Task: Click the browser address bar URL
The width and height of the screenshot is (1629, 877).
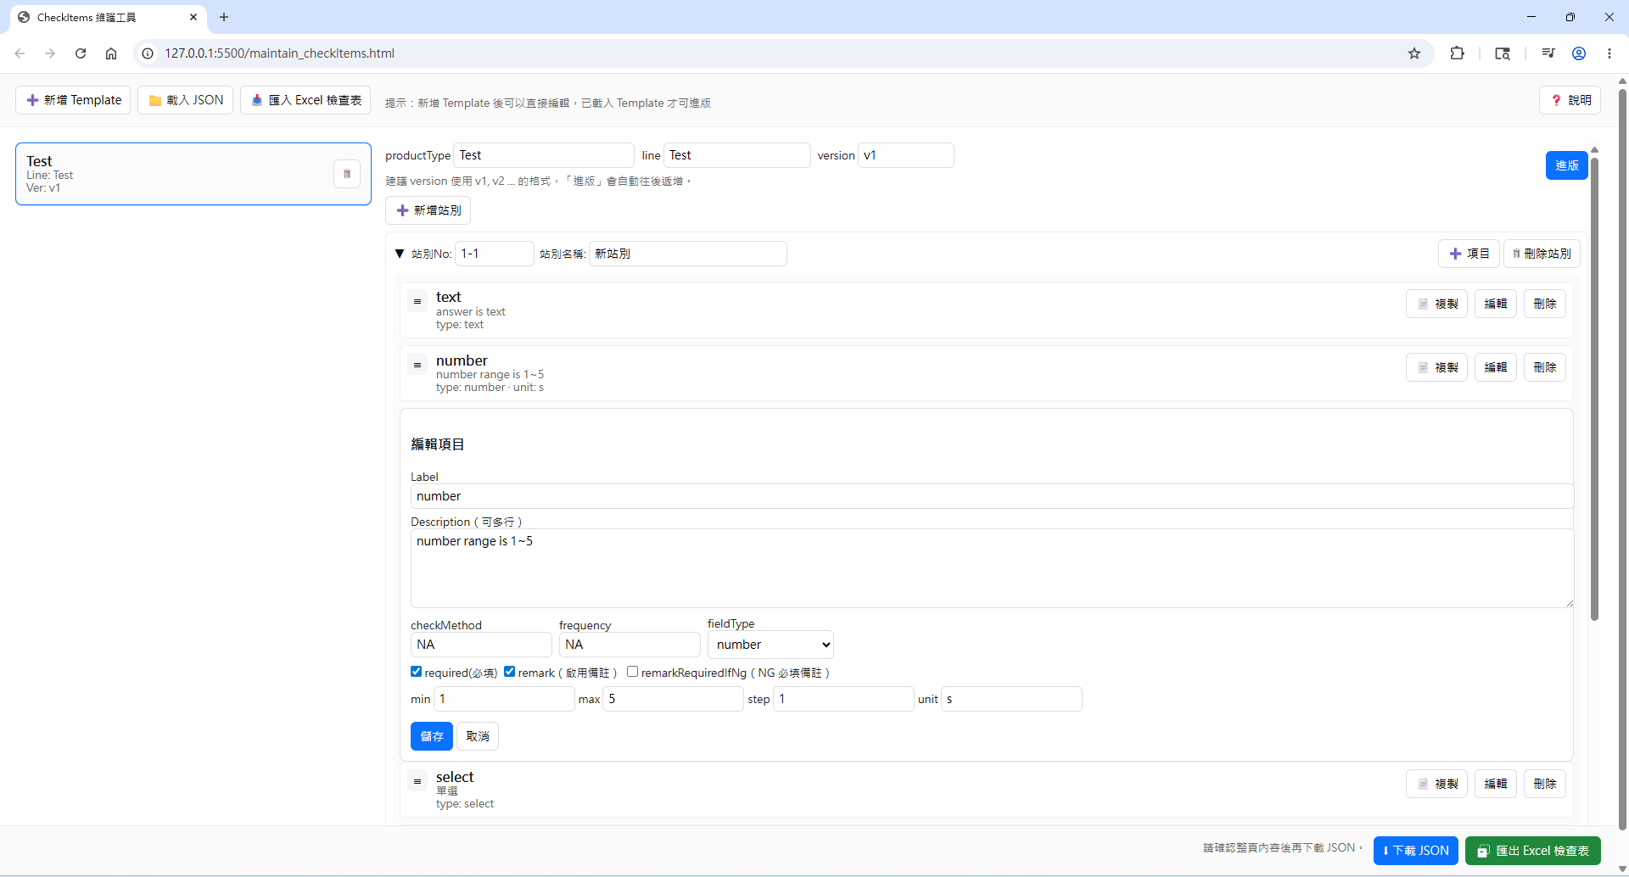Action: click(x=280, y=53)
